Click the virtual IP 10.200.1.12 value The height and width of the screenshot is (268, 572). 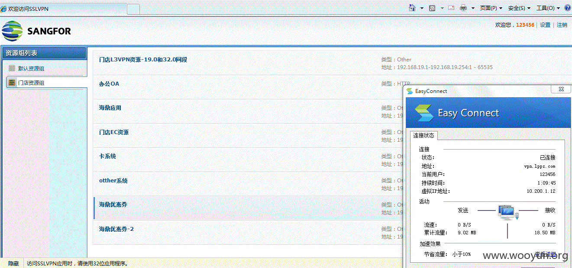[x=541, y=191]
